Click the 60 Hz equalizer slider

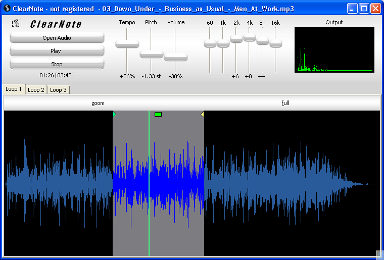coord(210,44)
